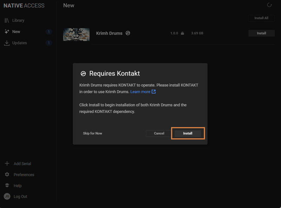Open the Library section
281x208 pixels.
18,20
